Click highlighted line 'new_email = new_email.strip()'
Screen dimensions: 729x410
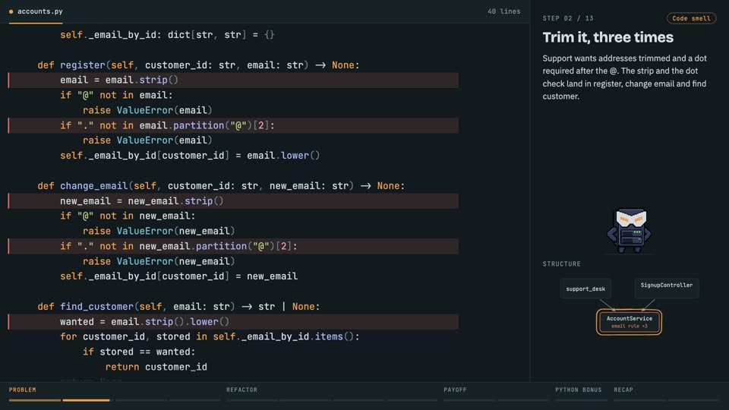click(233, 200)
